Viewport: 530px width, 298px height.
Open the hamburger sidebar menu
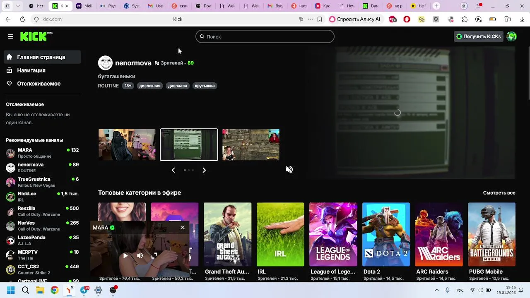[x=10, y=36]
